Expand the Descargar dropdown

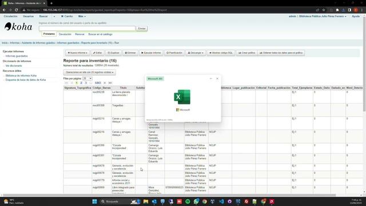[196, 53]
